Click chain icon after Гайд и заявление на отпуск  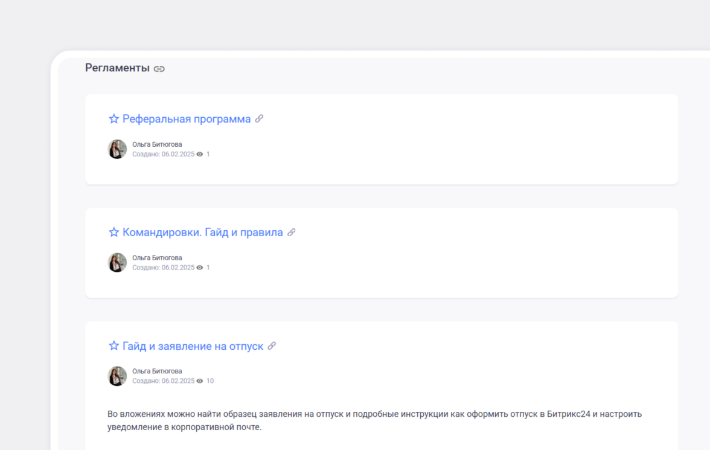272,346
